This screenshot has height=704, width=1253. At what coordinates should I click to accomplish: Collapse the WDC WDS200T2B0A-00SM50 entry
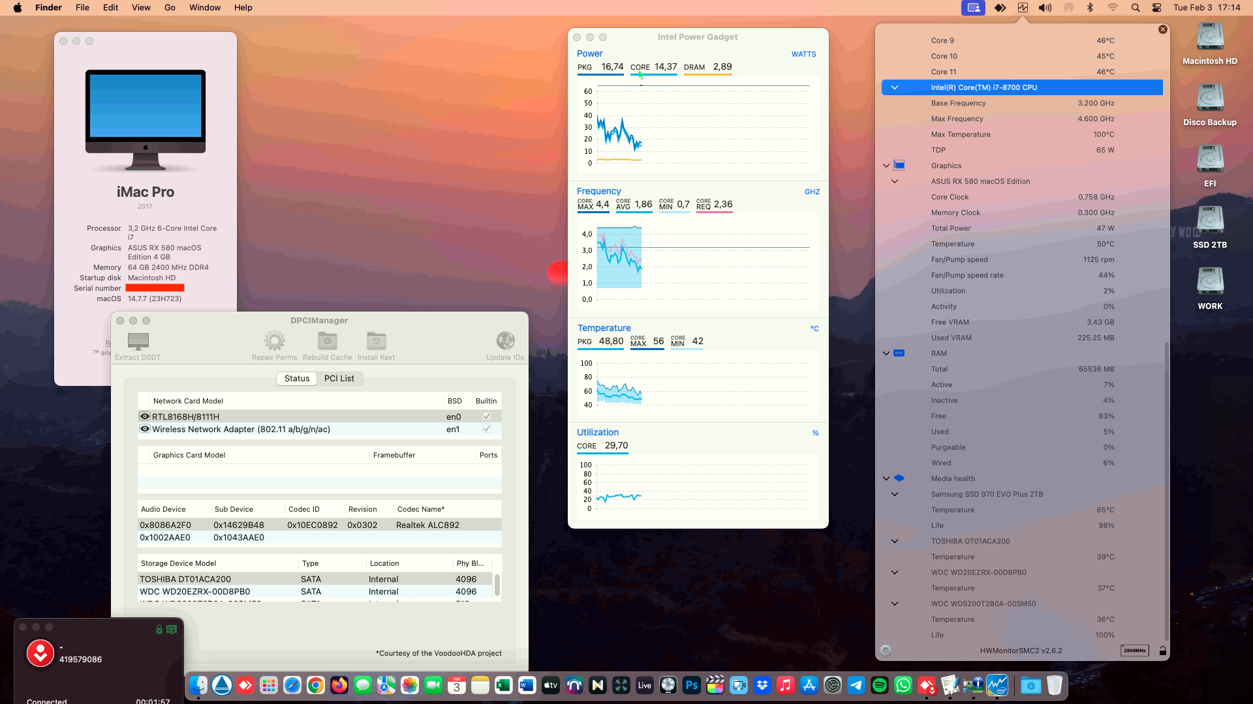click(x=895, y=604)
